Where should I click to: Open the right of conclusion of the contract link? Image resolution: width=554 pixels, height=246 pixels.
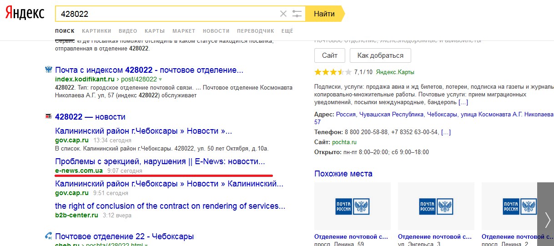(170, 206)
